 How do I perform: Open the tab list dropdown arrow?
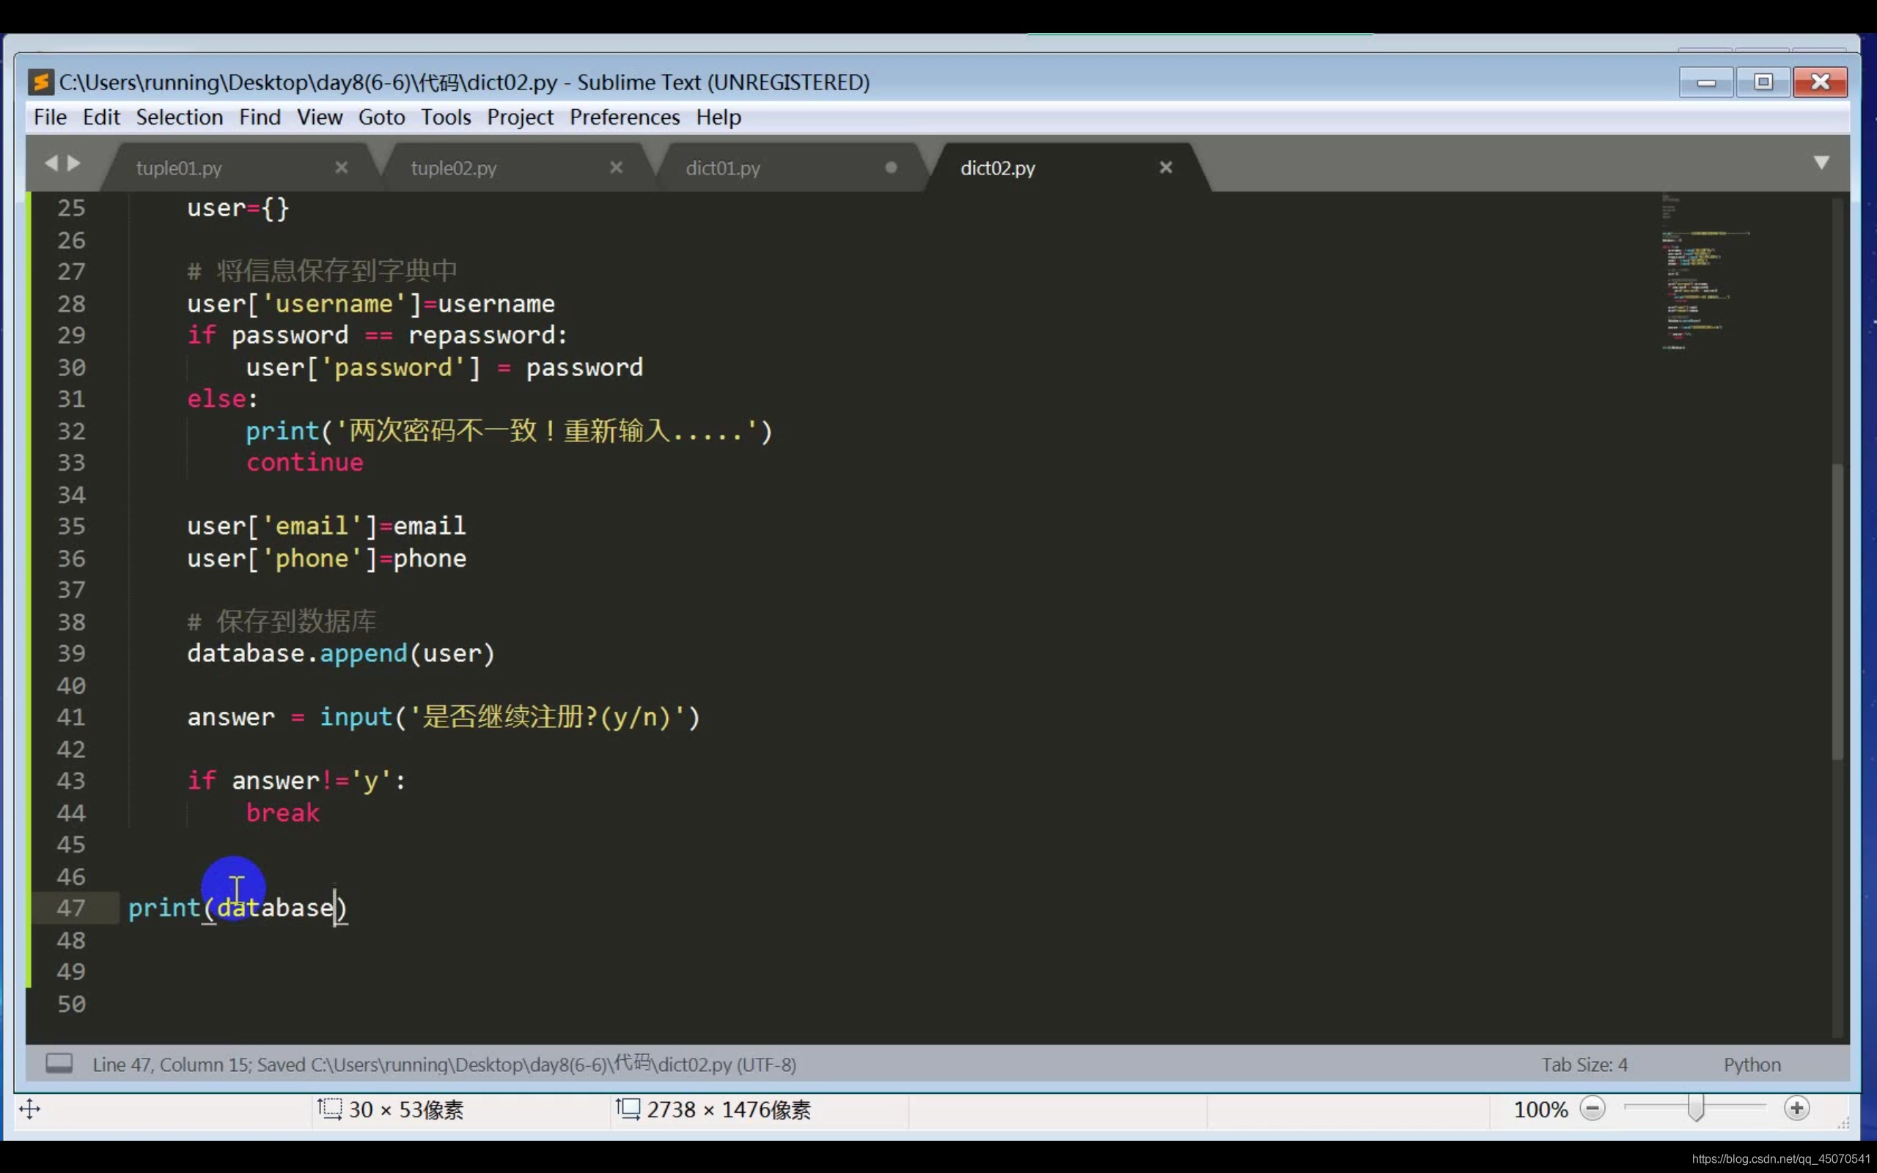(1821, 162)
